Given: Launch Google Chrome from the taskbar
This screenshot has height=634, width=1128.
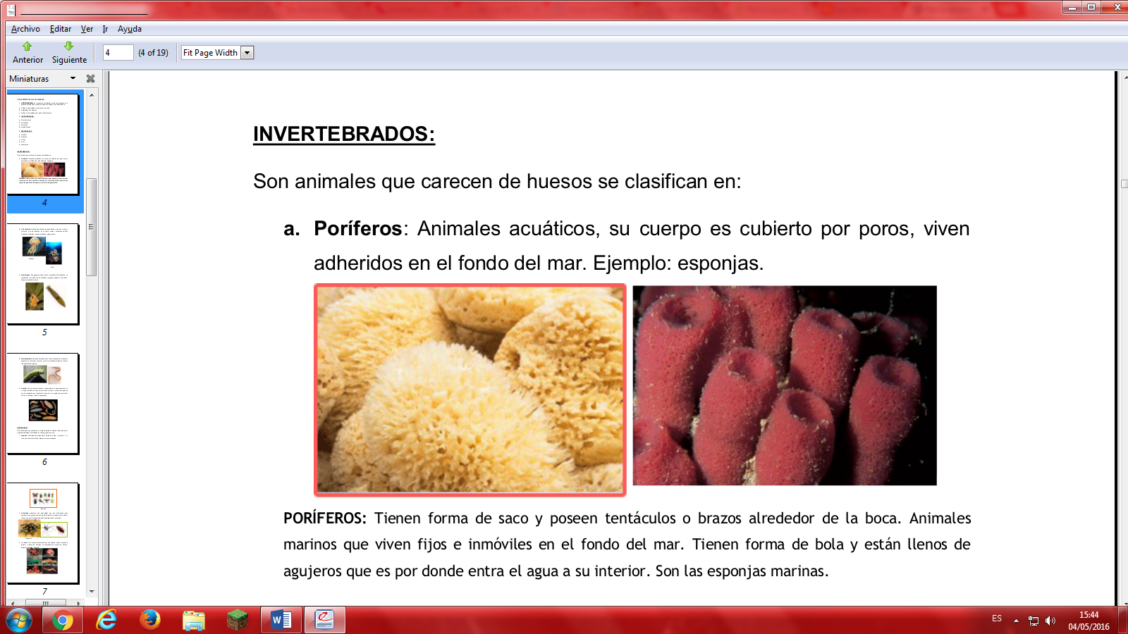Looking at the screenshot, I should (62, 621).
